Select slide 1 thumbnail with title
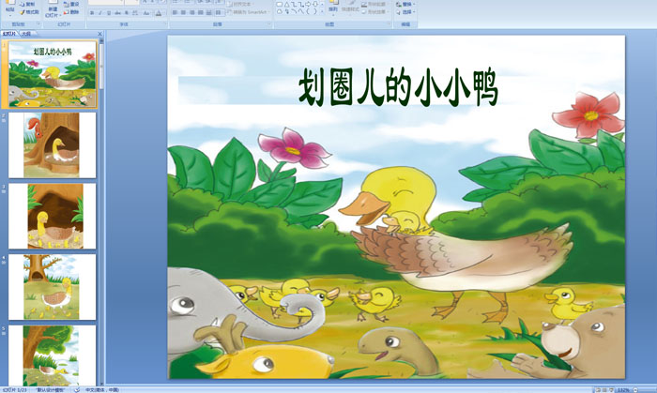The width and height of the screenshot is (657, 393). [x=53, y=74]
